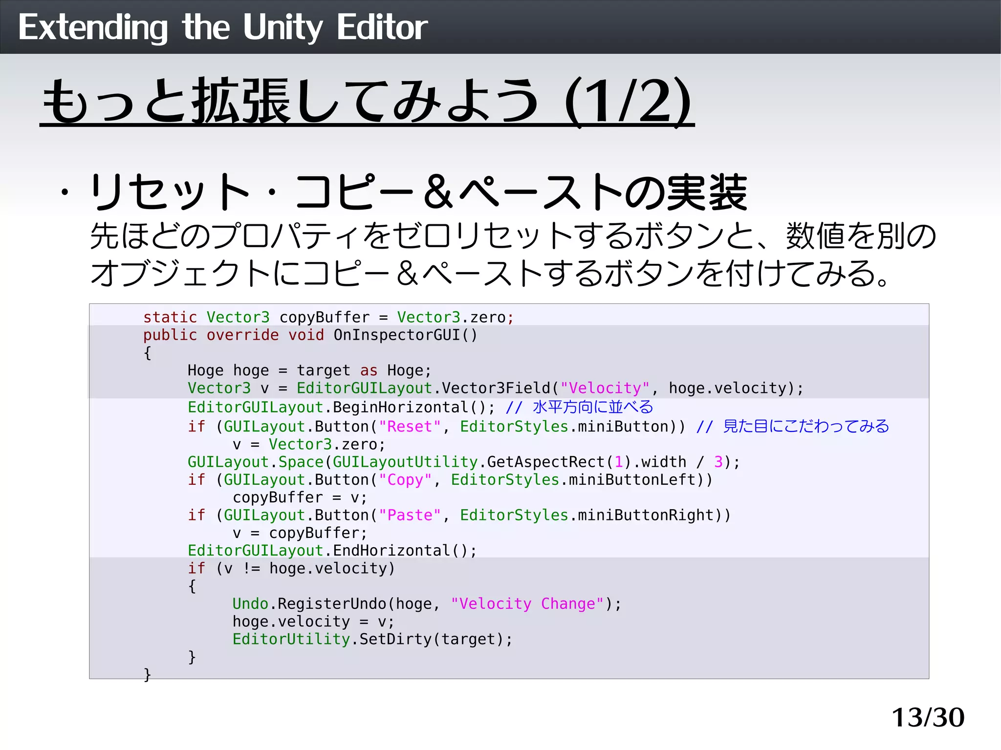Screen dimensions: 1001x750
Task: Click the 'EditorUtility.SetDirty(target);' line
Action: tap(372, 640)
